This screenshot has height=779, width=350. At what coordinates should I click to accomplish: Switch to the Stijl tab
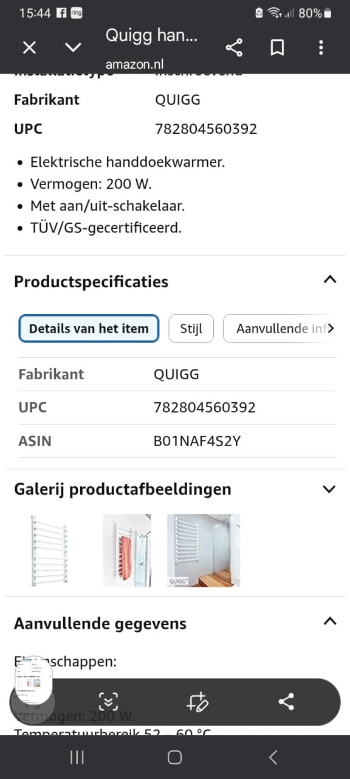coord(191,328)
